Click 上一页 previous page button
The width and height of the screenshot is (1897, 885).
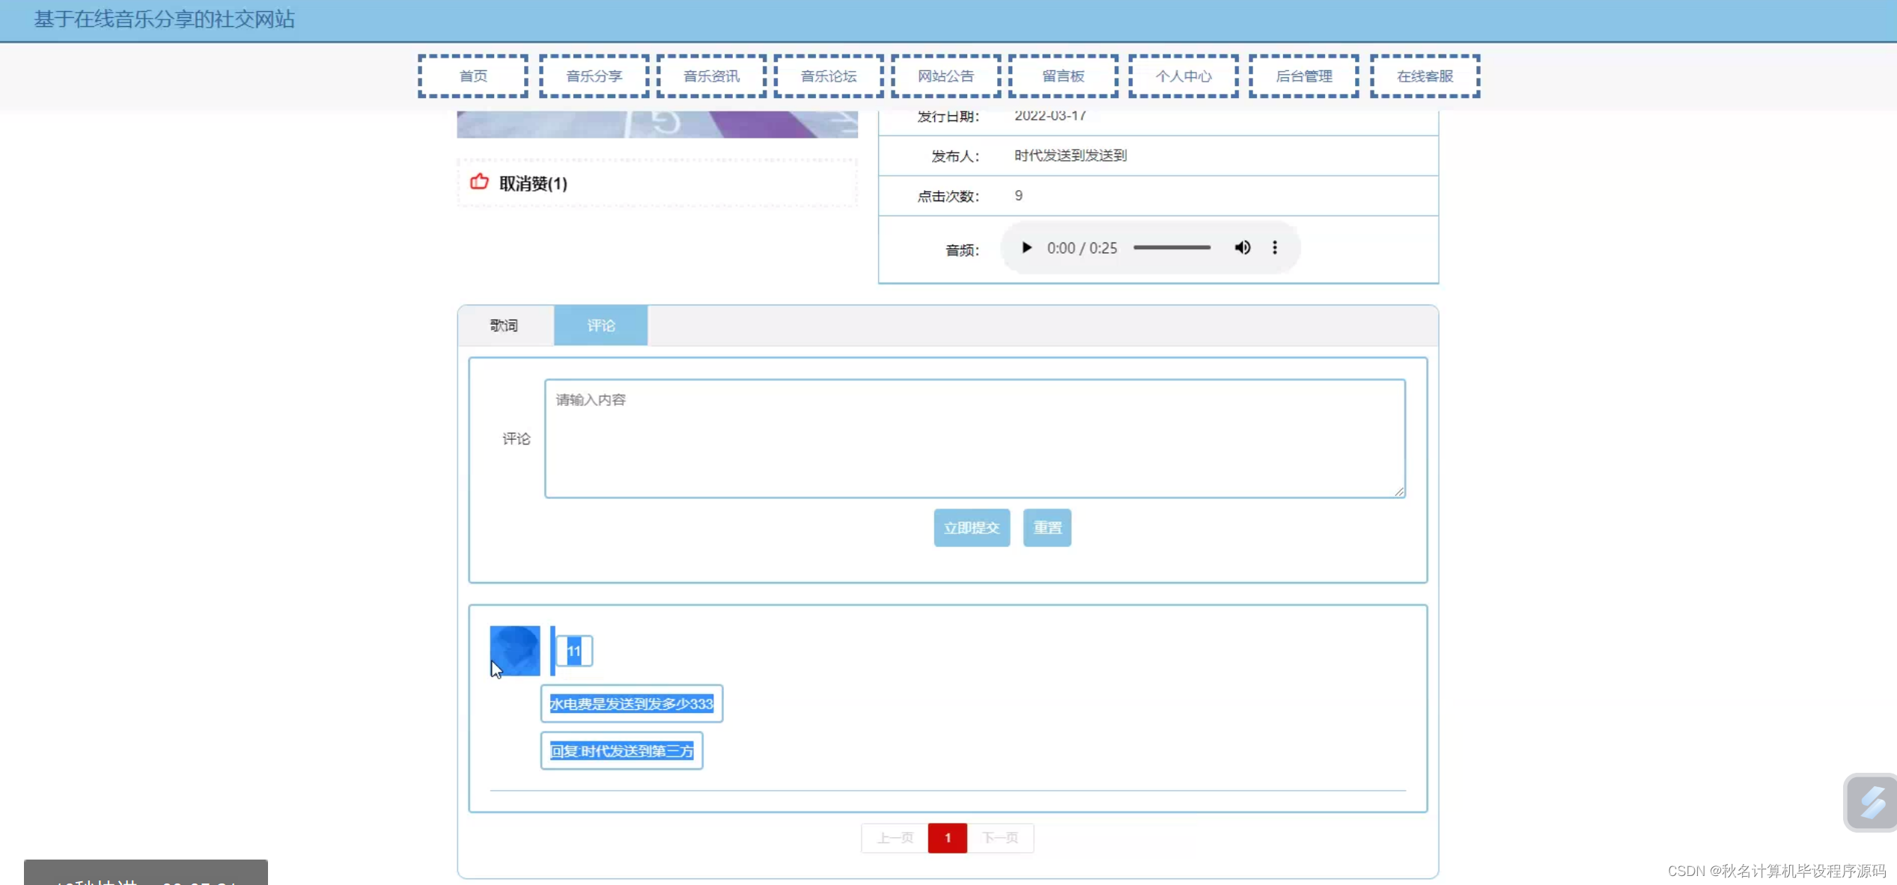[895, 838]
